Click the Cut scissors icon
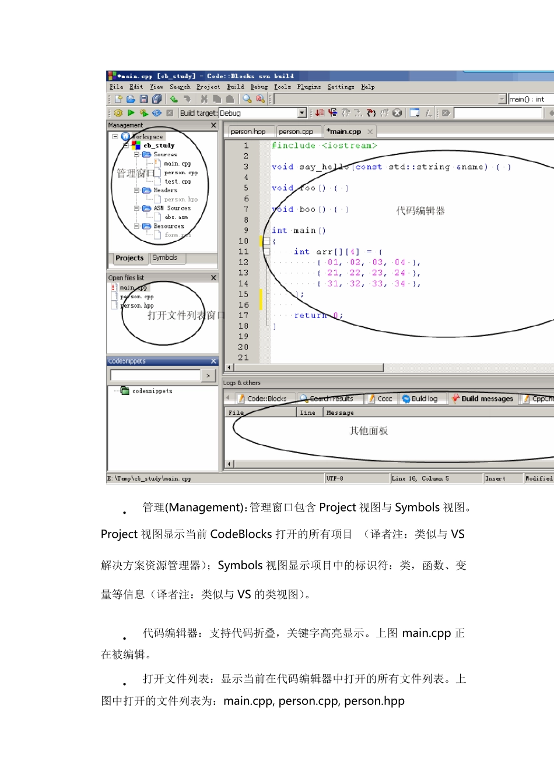Viewport: 554px width, 783px height. point(204,99)
